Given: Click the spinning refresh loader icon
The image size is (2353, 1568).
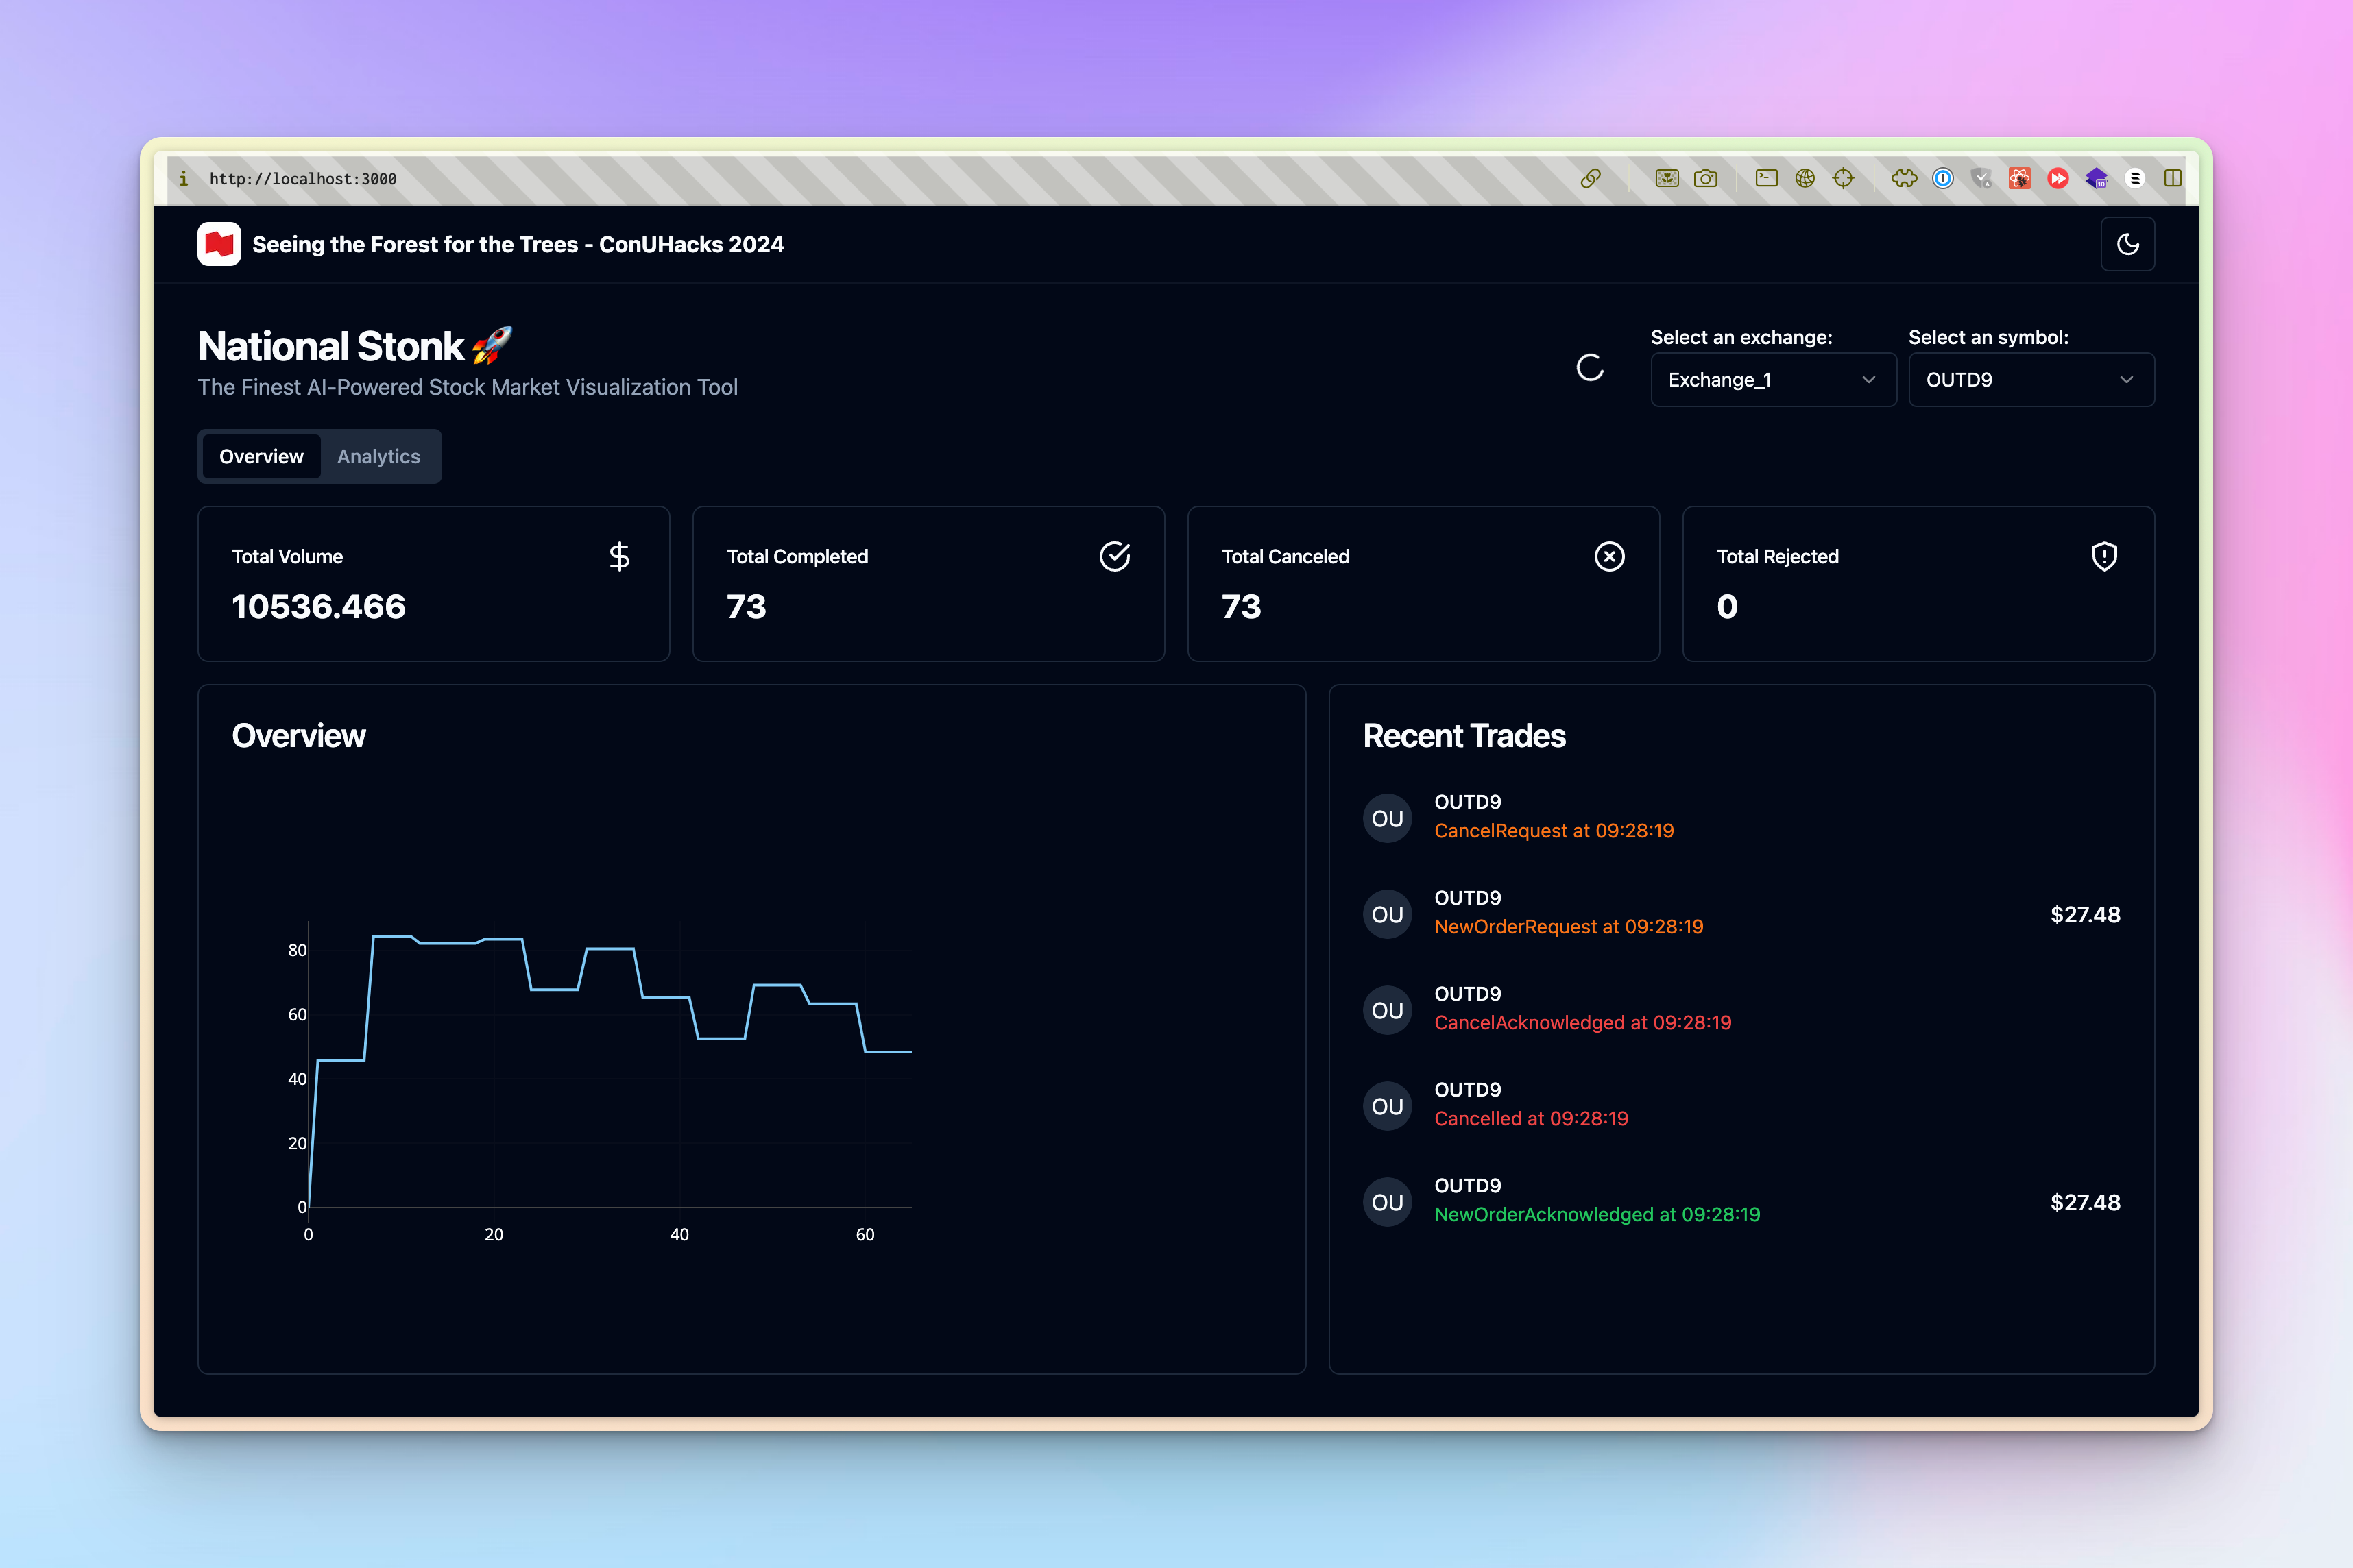Looking at the screenshot, I should coord(1590,368).
